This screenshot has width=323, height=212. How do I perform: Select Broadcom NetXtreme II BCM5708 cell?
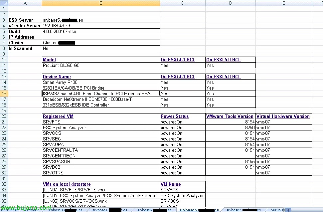[x=101, y=99]
